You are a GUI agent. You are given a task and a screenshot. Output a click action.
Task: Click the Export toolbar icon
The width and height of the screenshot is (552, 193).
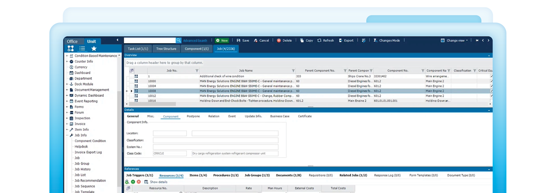click(x=341, y=40)
